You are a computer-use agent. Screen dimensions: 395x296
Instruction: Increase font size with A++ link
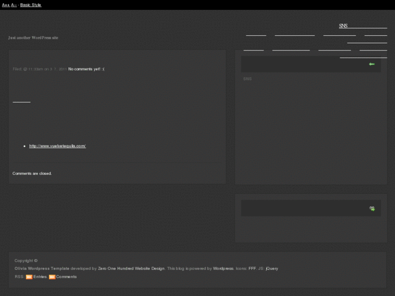click(6, 5)
